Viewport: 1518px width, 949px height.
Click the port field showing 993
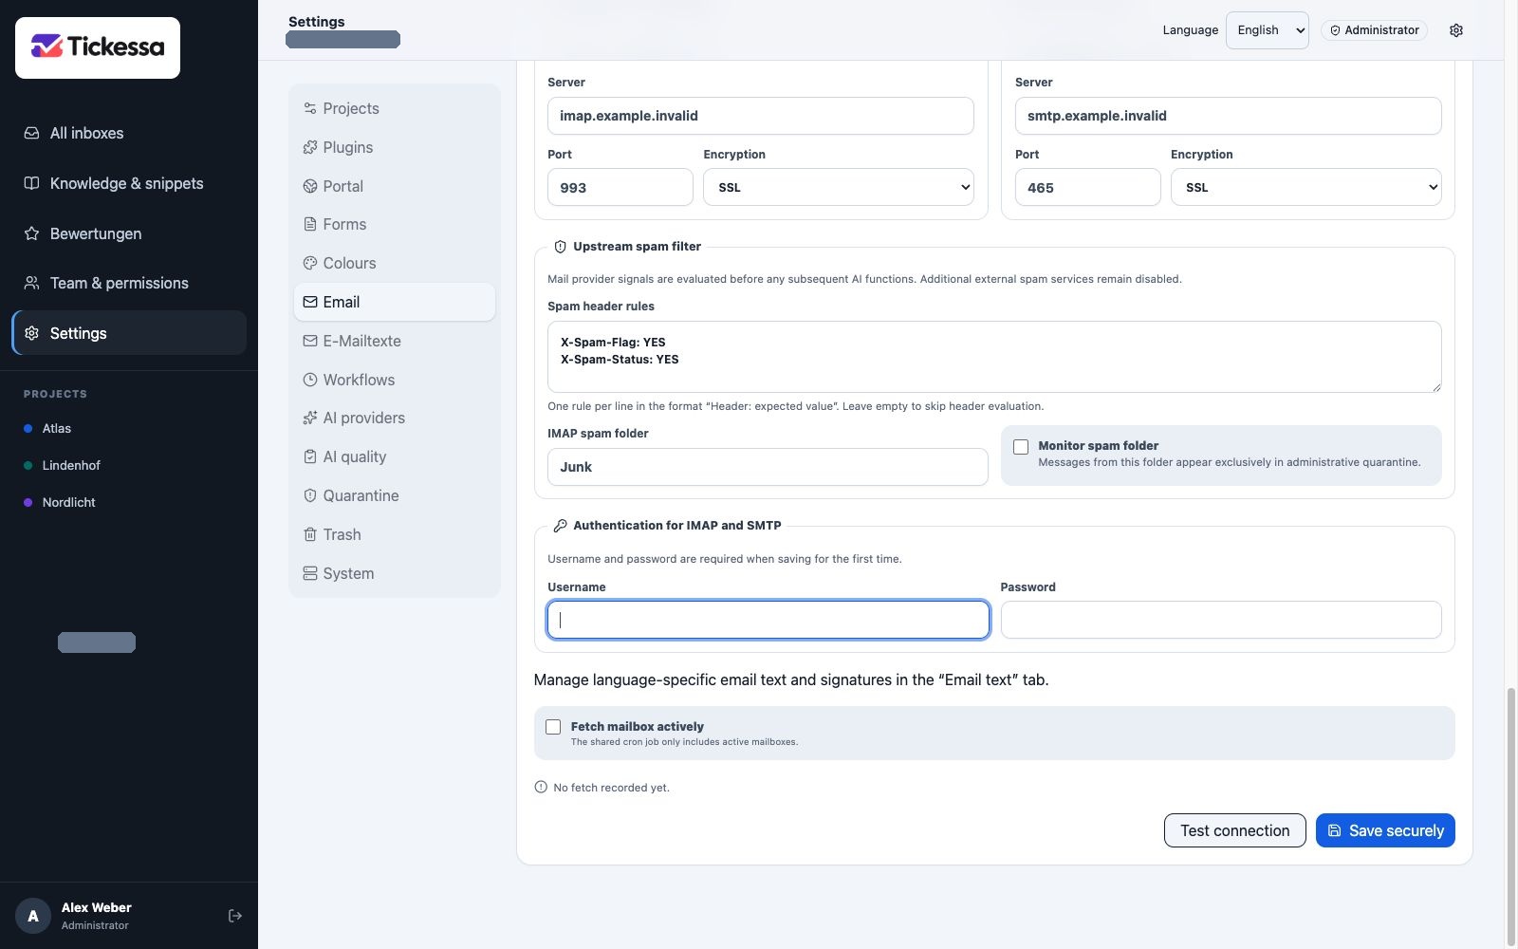pos(620,187)
